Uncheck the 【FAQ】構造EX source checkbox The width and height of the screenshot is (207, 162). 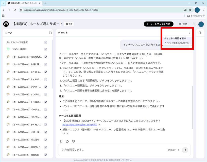(x=46, y=49)
